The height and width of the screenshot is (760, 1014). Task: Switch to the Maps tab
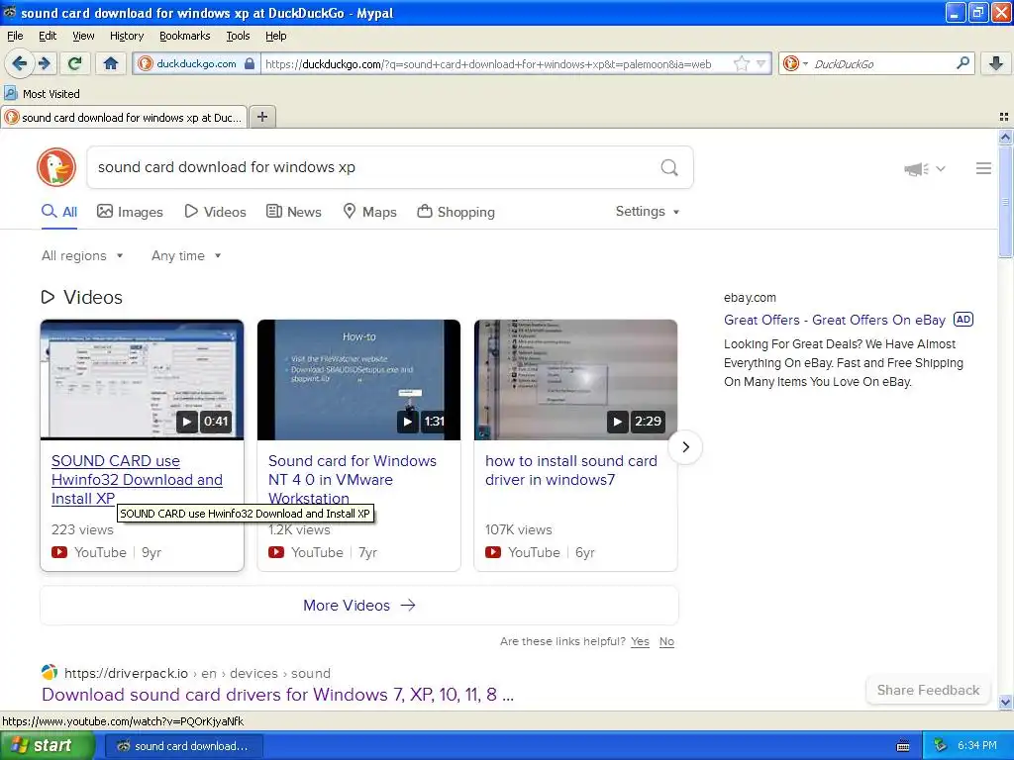[x=370, y=212]
